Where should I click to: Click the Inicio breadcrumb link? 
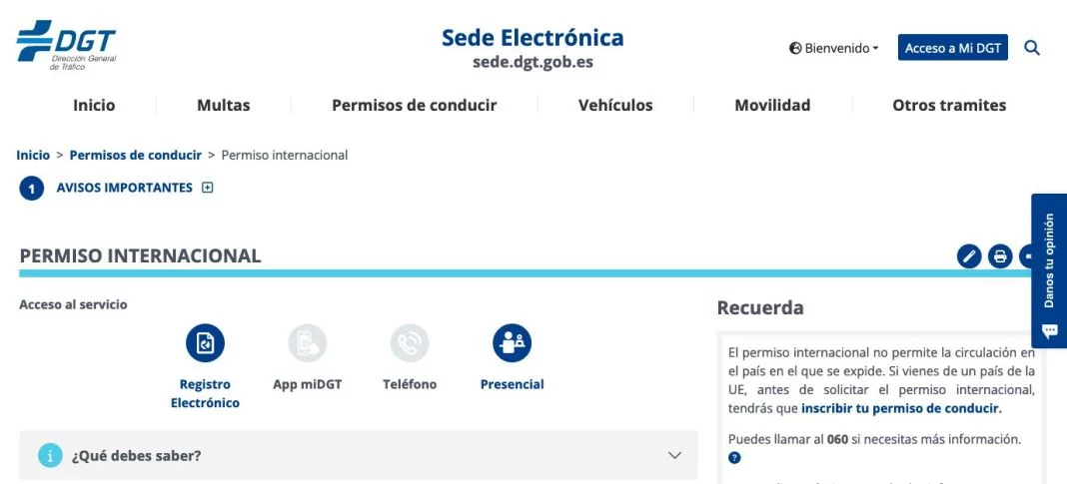[33, 155]
